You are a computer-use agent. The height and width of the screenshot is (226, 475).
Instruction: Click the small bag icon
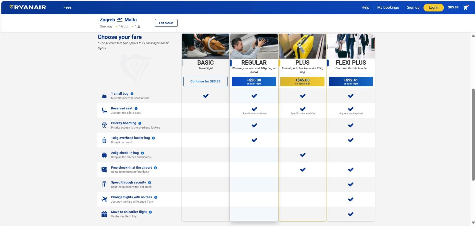coord(104,96)
